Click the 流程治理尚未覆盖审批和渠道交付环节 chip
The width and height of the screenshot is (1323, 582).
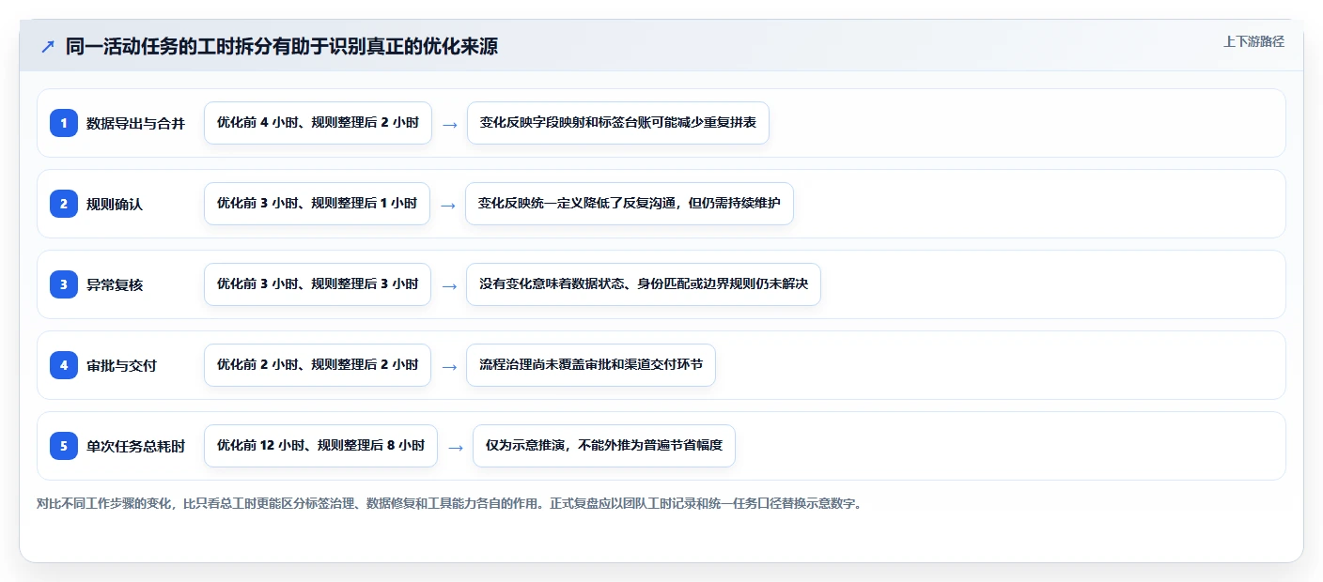click(x=591, y=365)
